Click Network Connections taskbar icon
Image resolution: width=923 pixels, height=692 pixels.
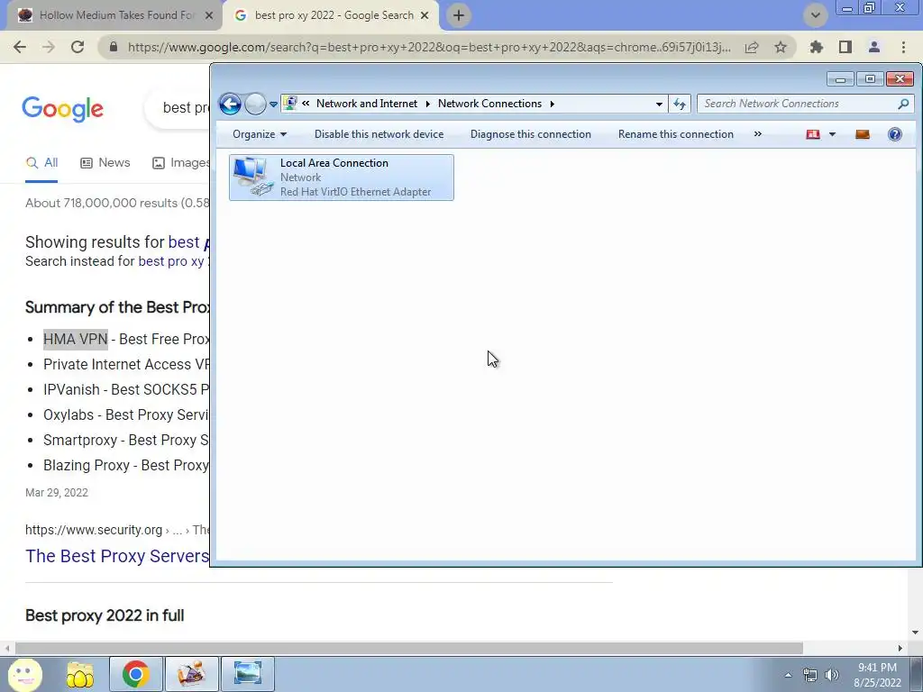pos(248,674)
